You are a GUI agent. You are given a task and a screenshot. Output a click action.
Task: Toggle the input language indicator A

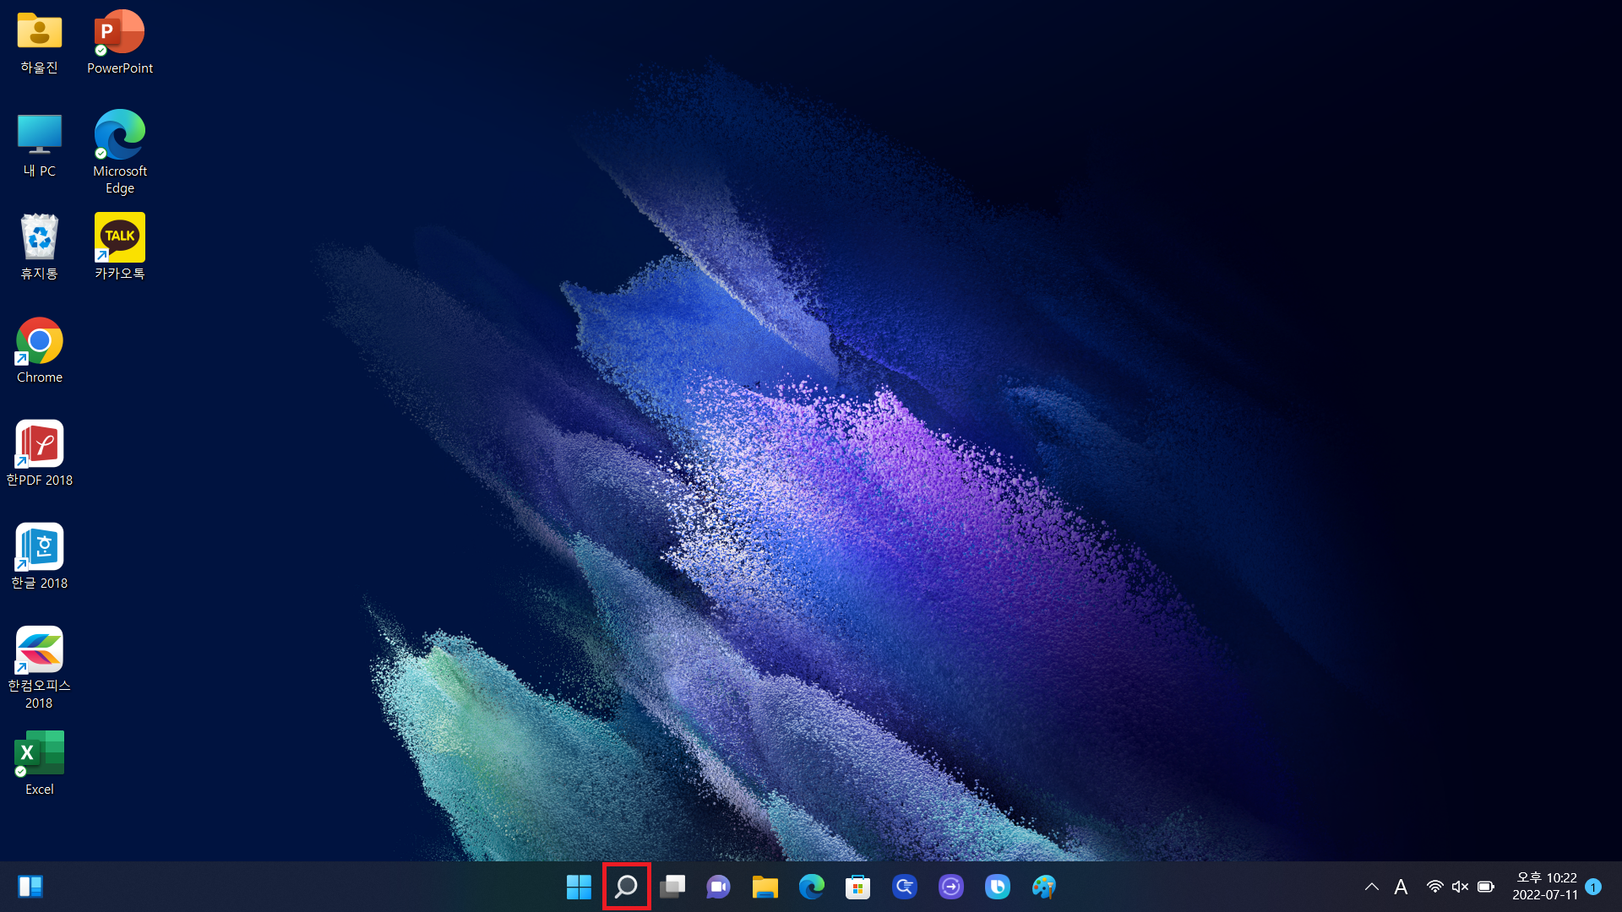coord(1401,887)
